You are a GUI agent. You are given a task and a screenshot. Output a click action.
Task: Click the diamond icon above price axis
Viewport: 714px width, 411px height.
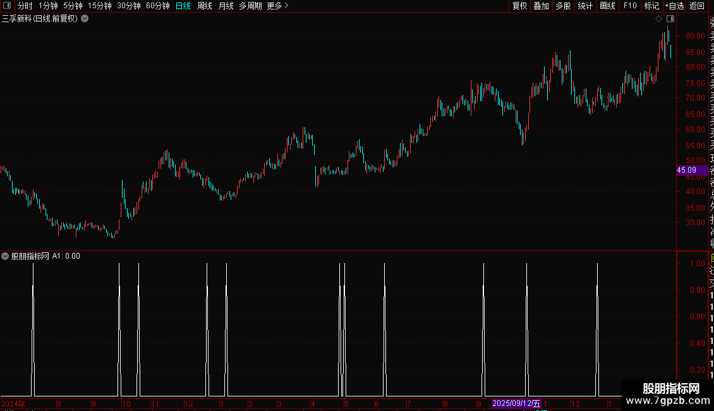point(658,19)
